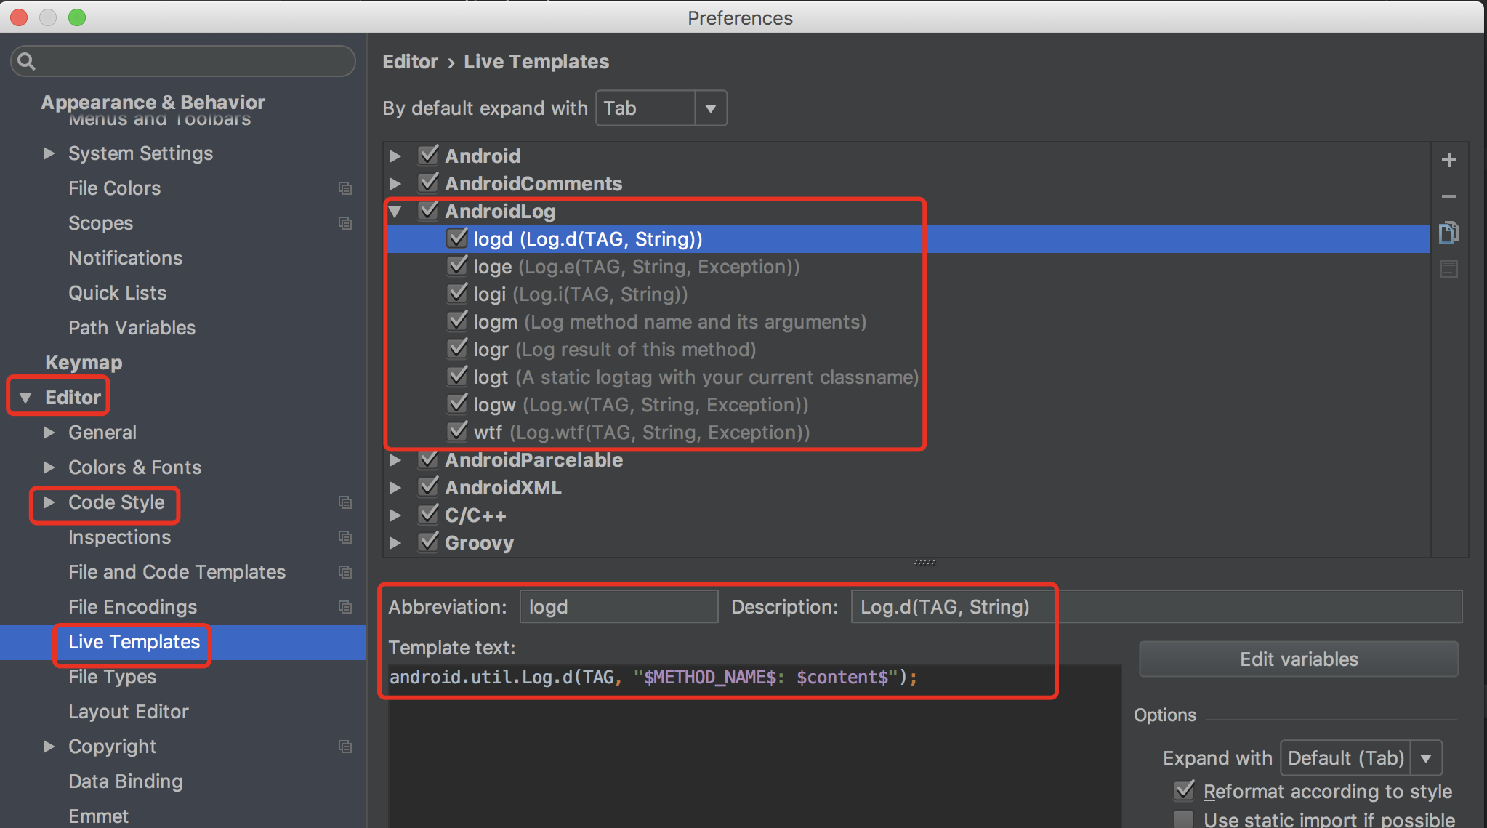The width and height of the screenshot is (1487, 828).
Task: Open the File Types settings page
Action: click(x=113, y=677)
